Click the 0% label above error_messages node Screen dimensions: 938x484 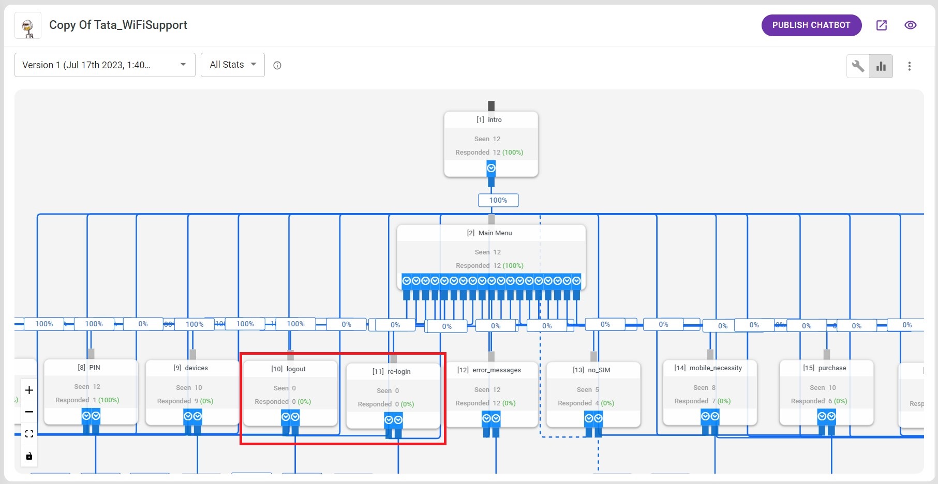coord(496,326)
